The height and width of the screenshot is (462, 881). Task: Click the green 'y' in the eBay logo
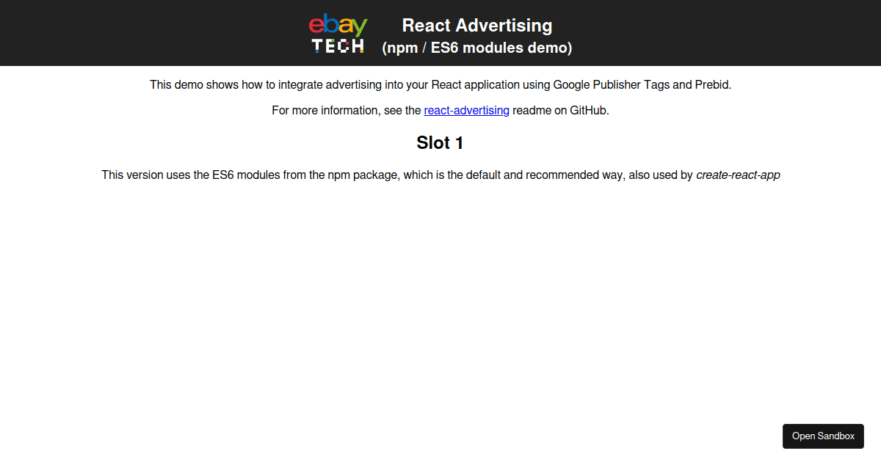pos(360,26)
